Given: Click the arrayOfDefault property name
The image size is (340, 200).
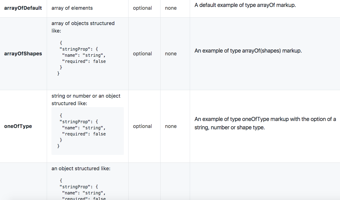Looking at the screenshot, I should click(x=23, y=8).
